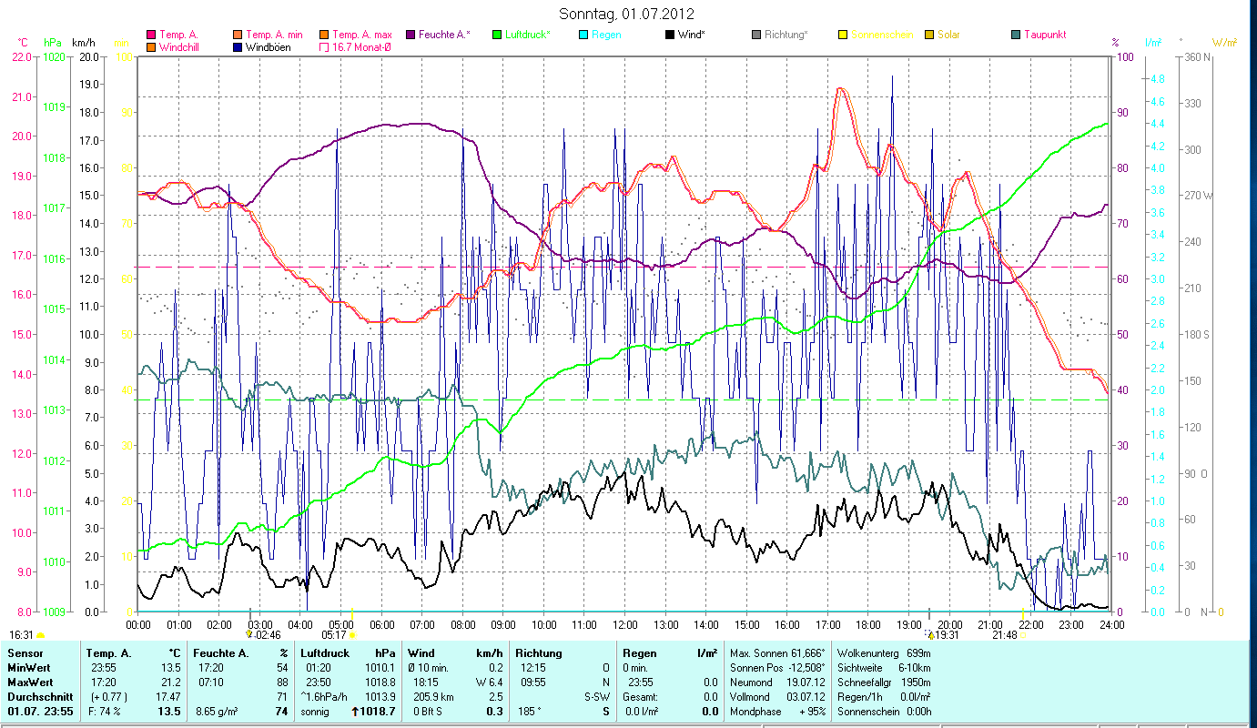
Task: Click the Schneefallgr 1950m entry
Action: pos(884,682)
